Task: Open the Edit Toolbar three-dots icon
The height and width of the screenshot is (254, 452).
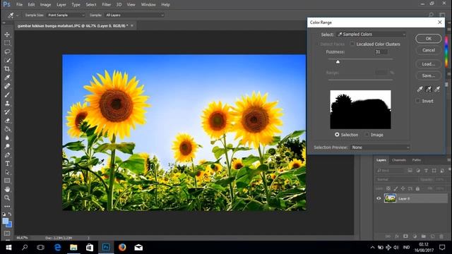Action: [x=7, y=207]
